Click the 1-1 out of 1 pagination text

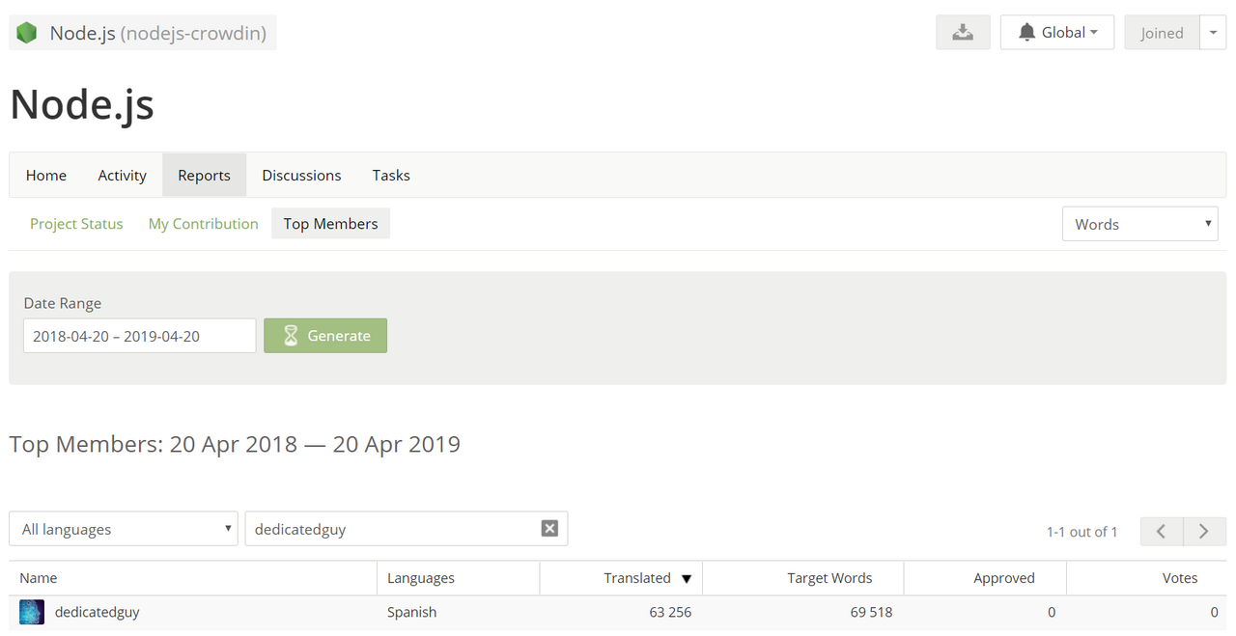pos(1081,532)
